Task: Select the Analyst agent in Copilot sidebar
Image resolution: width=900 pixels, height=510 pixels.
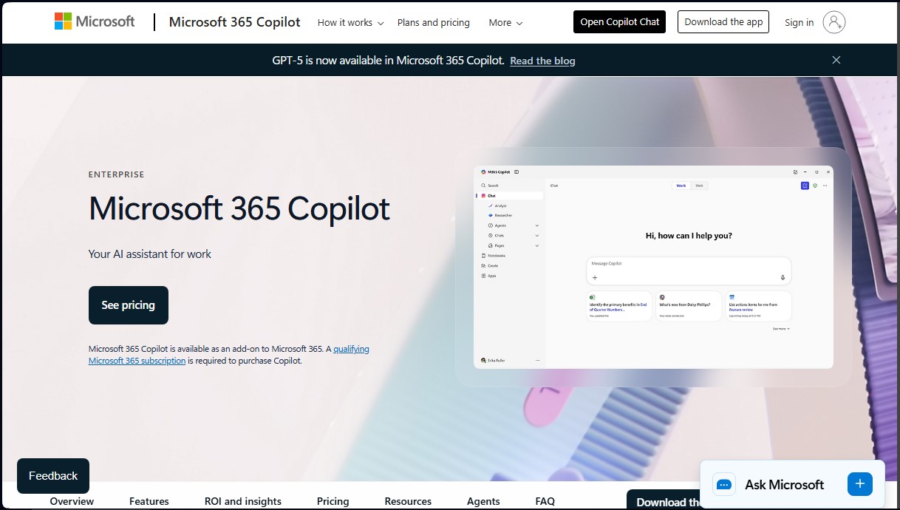Action: [x=501, y=205]
